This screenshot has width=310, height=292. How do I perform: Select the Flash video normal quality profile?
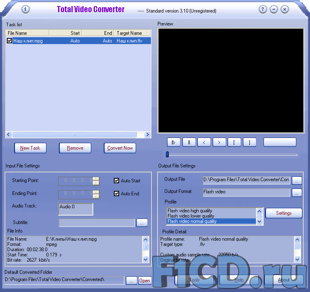tap(211, 221)
